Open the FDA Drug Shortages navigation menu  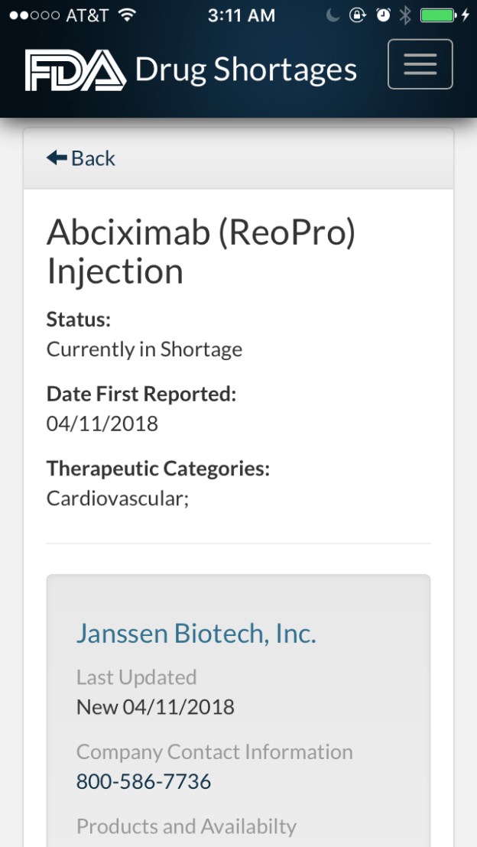(420, 64)
